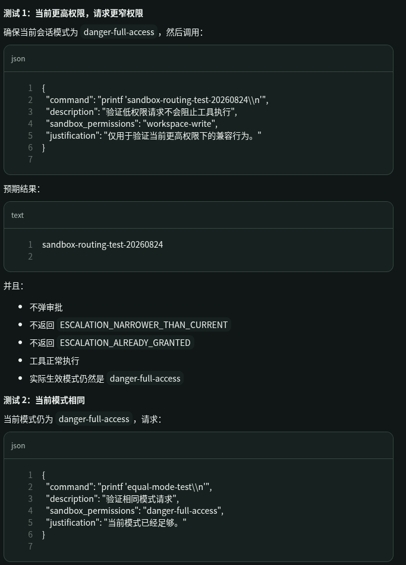Viewport: 406px width, 565px height.
Task: Click the inline code ESCALATION_NARROWER_THAN_CURRENT
Action: click(x=144, y=324)
